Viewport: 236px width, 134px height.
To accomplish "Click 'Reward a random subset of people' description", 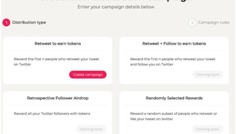I will tap(174, 116).
